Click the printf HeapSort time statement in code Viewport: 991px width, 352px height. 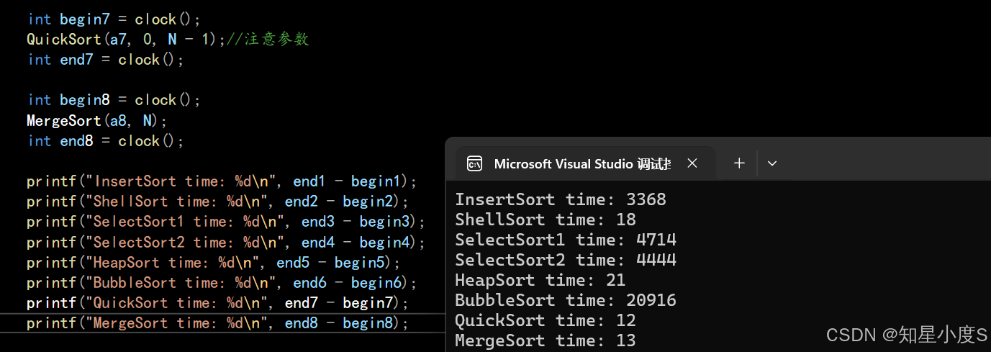coord(213,262)
